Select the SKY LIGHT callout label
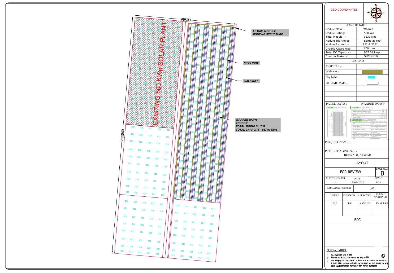Image resolution: width=394 pixels, height=273 pixels. pyautogui.click(x=252, y=63)
